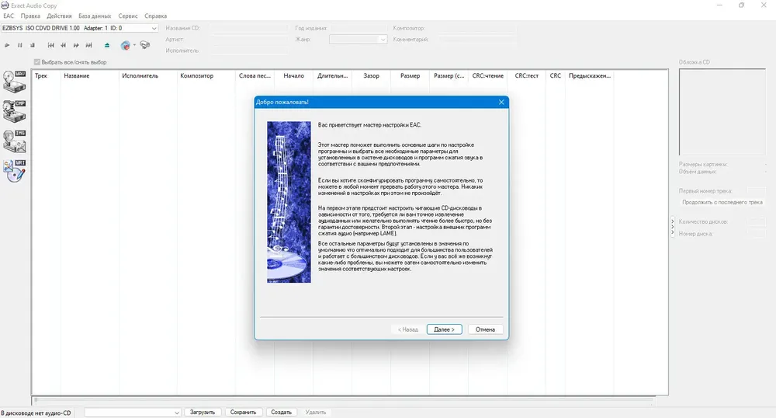Close the Добро пожаловать dialog
Screen dimensions: 776x418
[501, 102]
